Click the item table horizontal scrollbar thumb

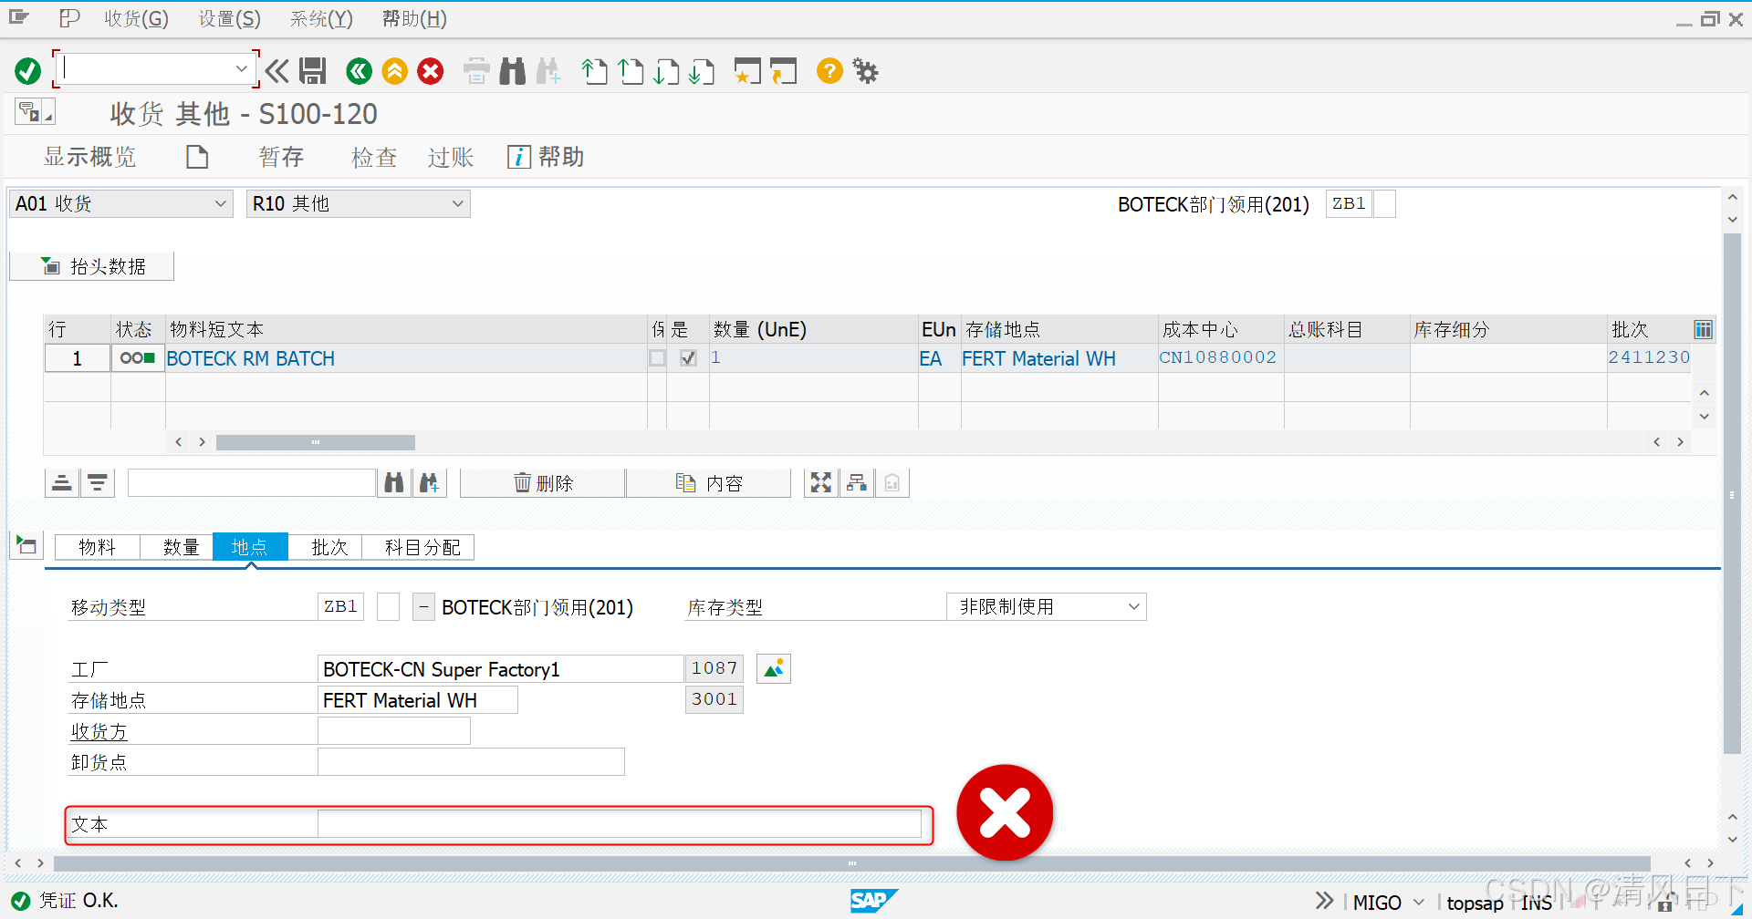click(x=315, y=442)
